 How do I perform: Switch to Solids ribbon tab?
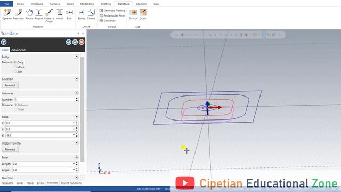pyautogui.click(x=70, y=4)
